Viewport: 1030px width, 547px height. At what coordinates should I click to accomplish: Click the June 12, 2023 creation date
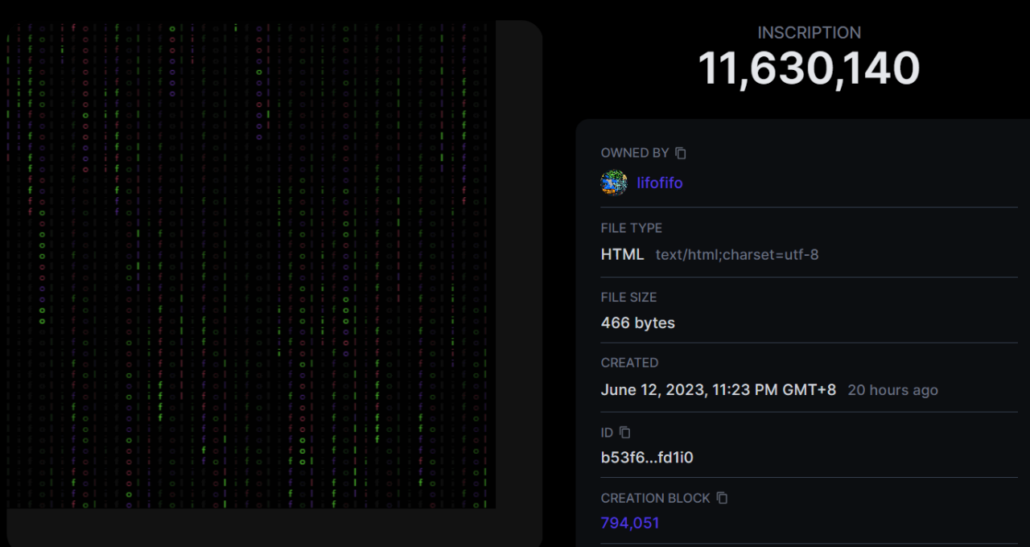718,390
